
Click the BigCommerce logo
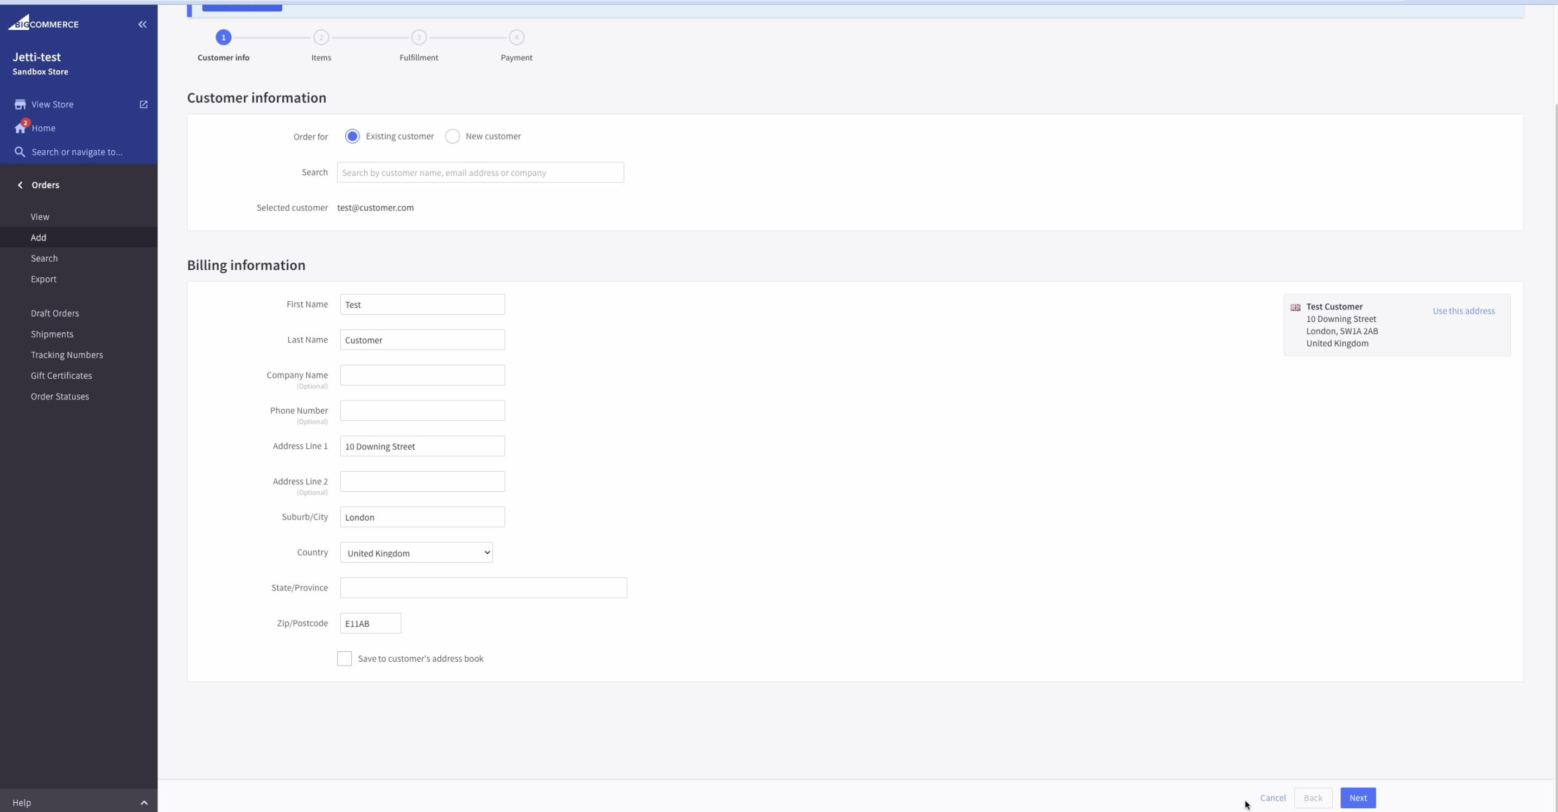pos(43,23)
